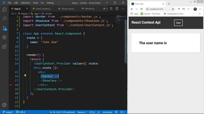This screenshot has width=204, height=114.
Task: Click the "John Doe" string on line 9
Action: pos(49,42)
